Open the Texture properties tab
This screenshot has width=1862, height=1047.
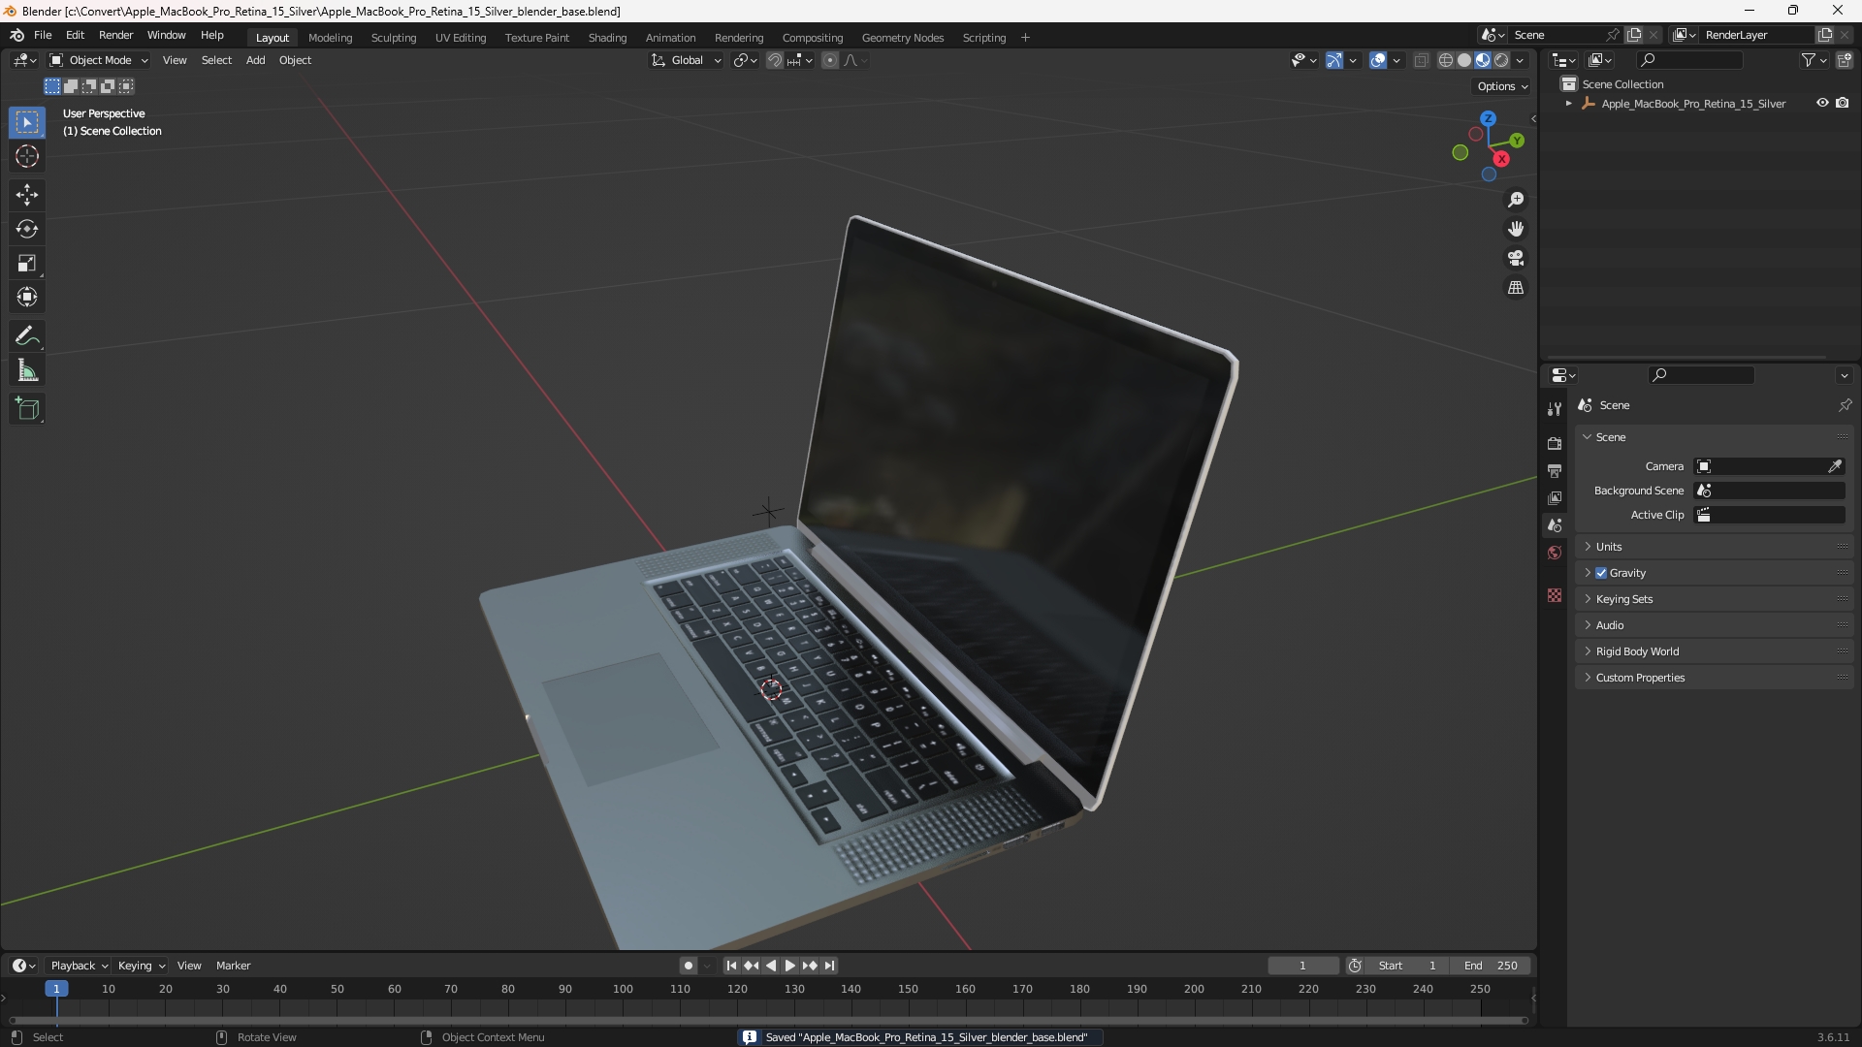click(1555, 595)
